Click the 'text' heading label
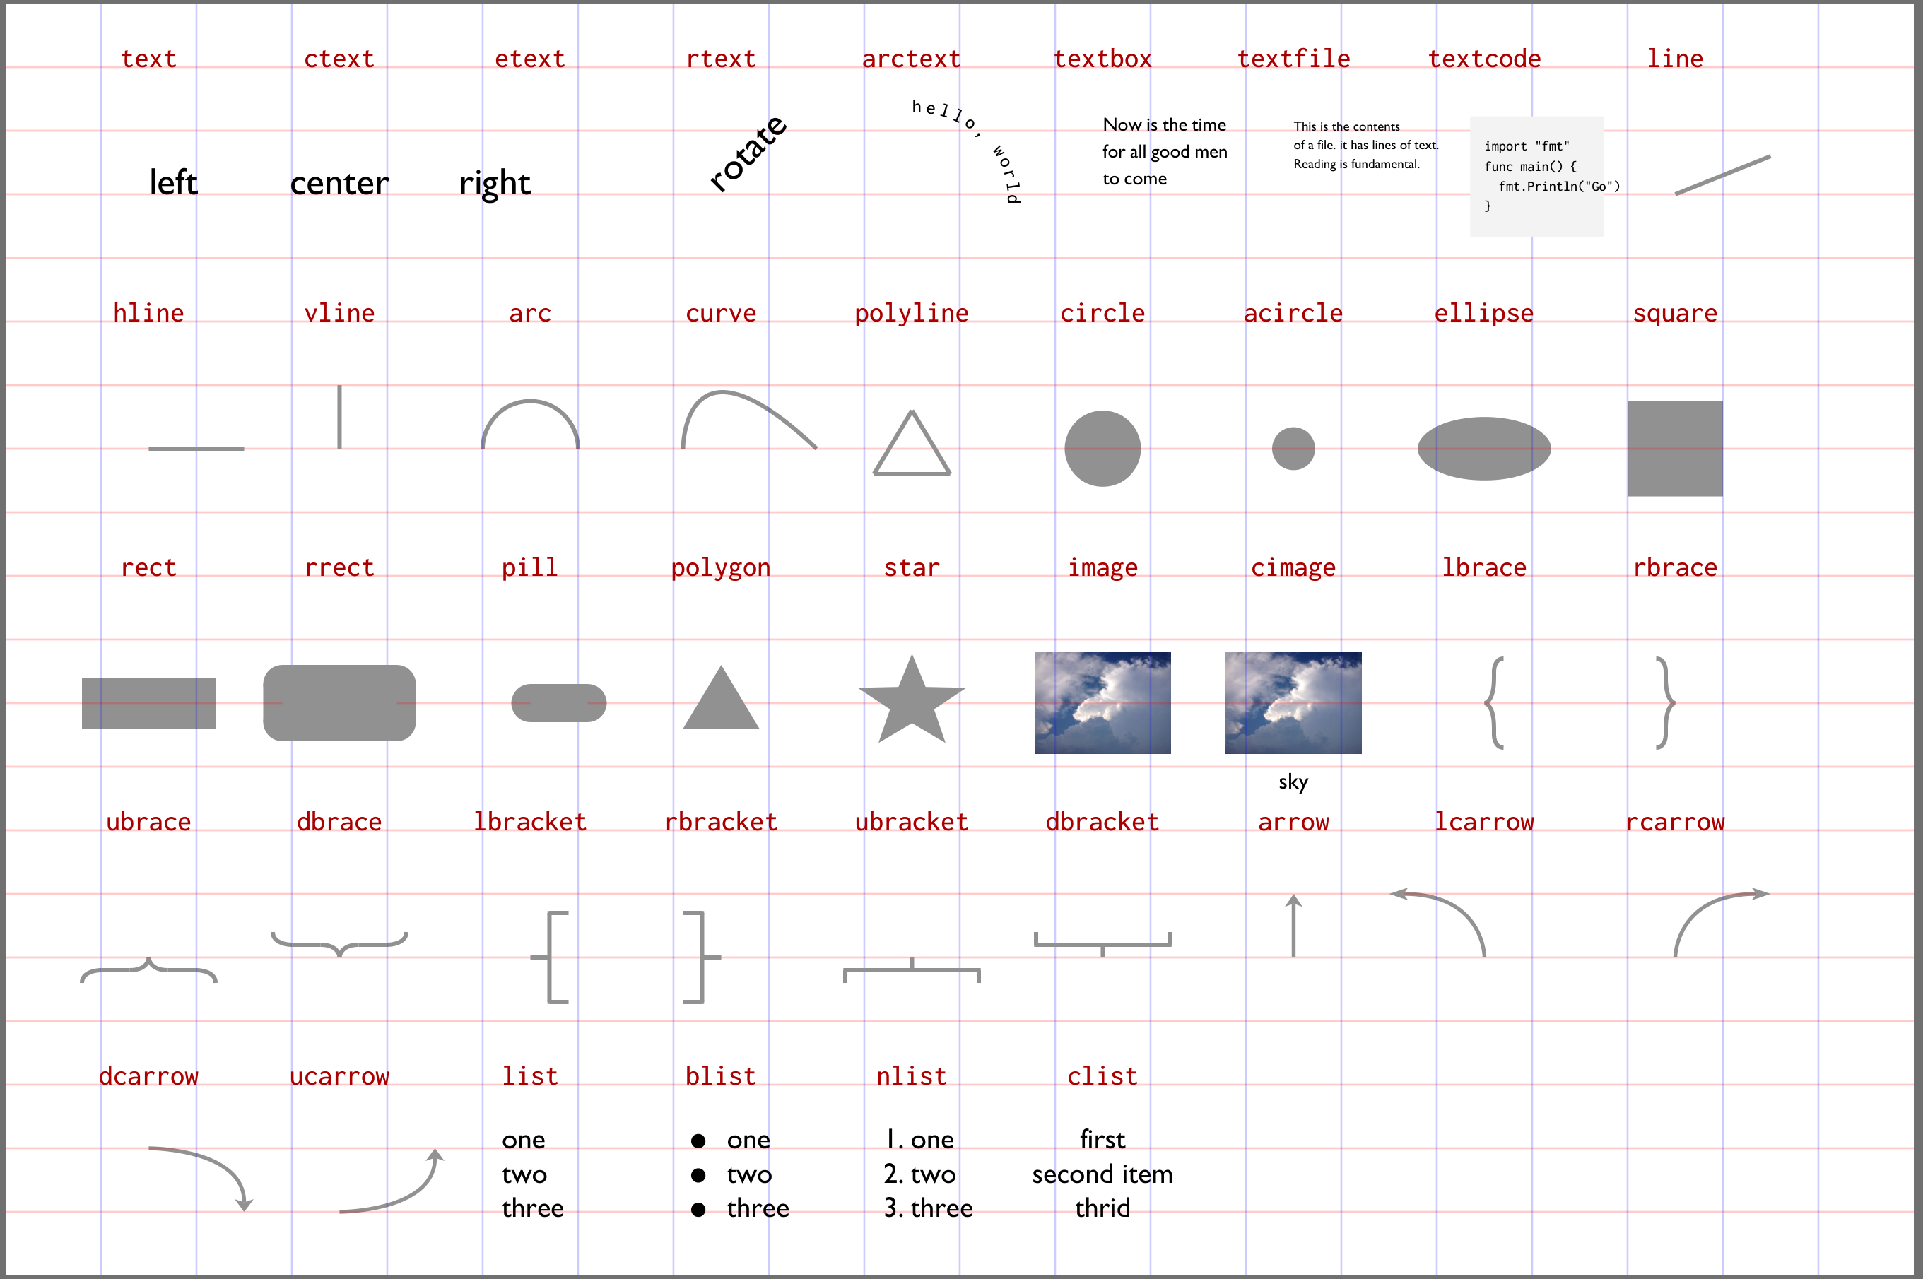This screenshot has width=1923, height=1279. tap(148, 59)
